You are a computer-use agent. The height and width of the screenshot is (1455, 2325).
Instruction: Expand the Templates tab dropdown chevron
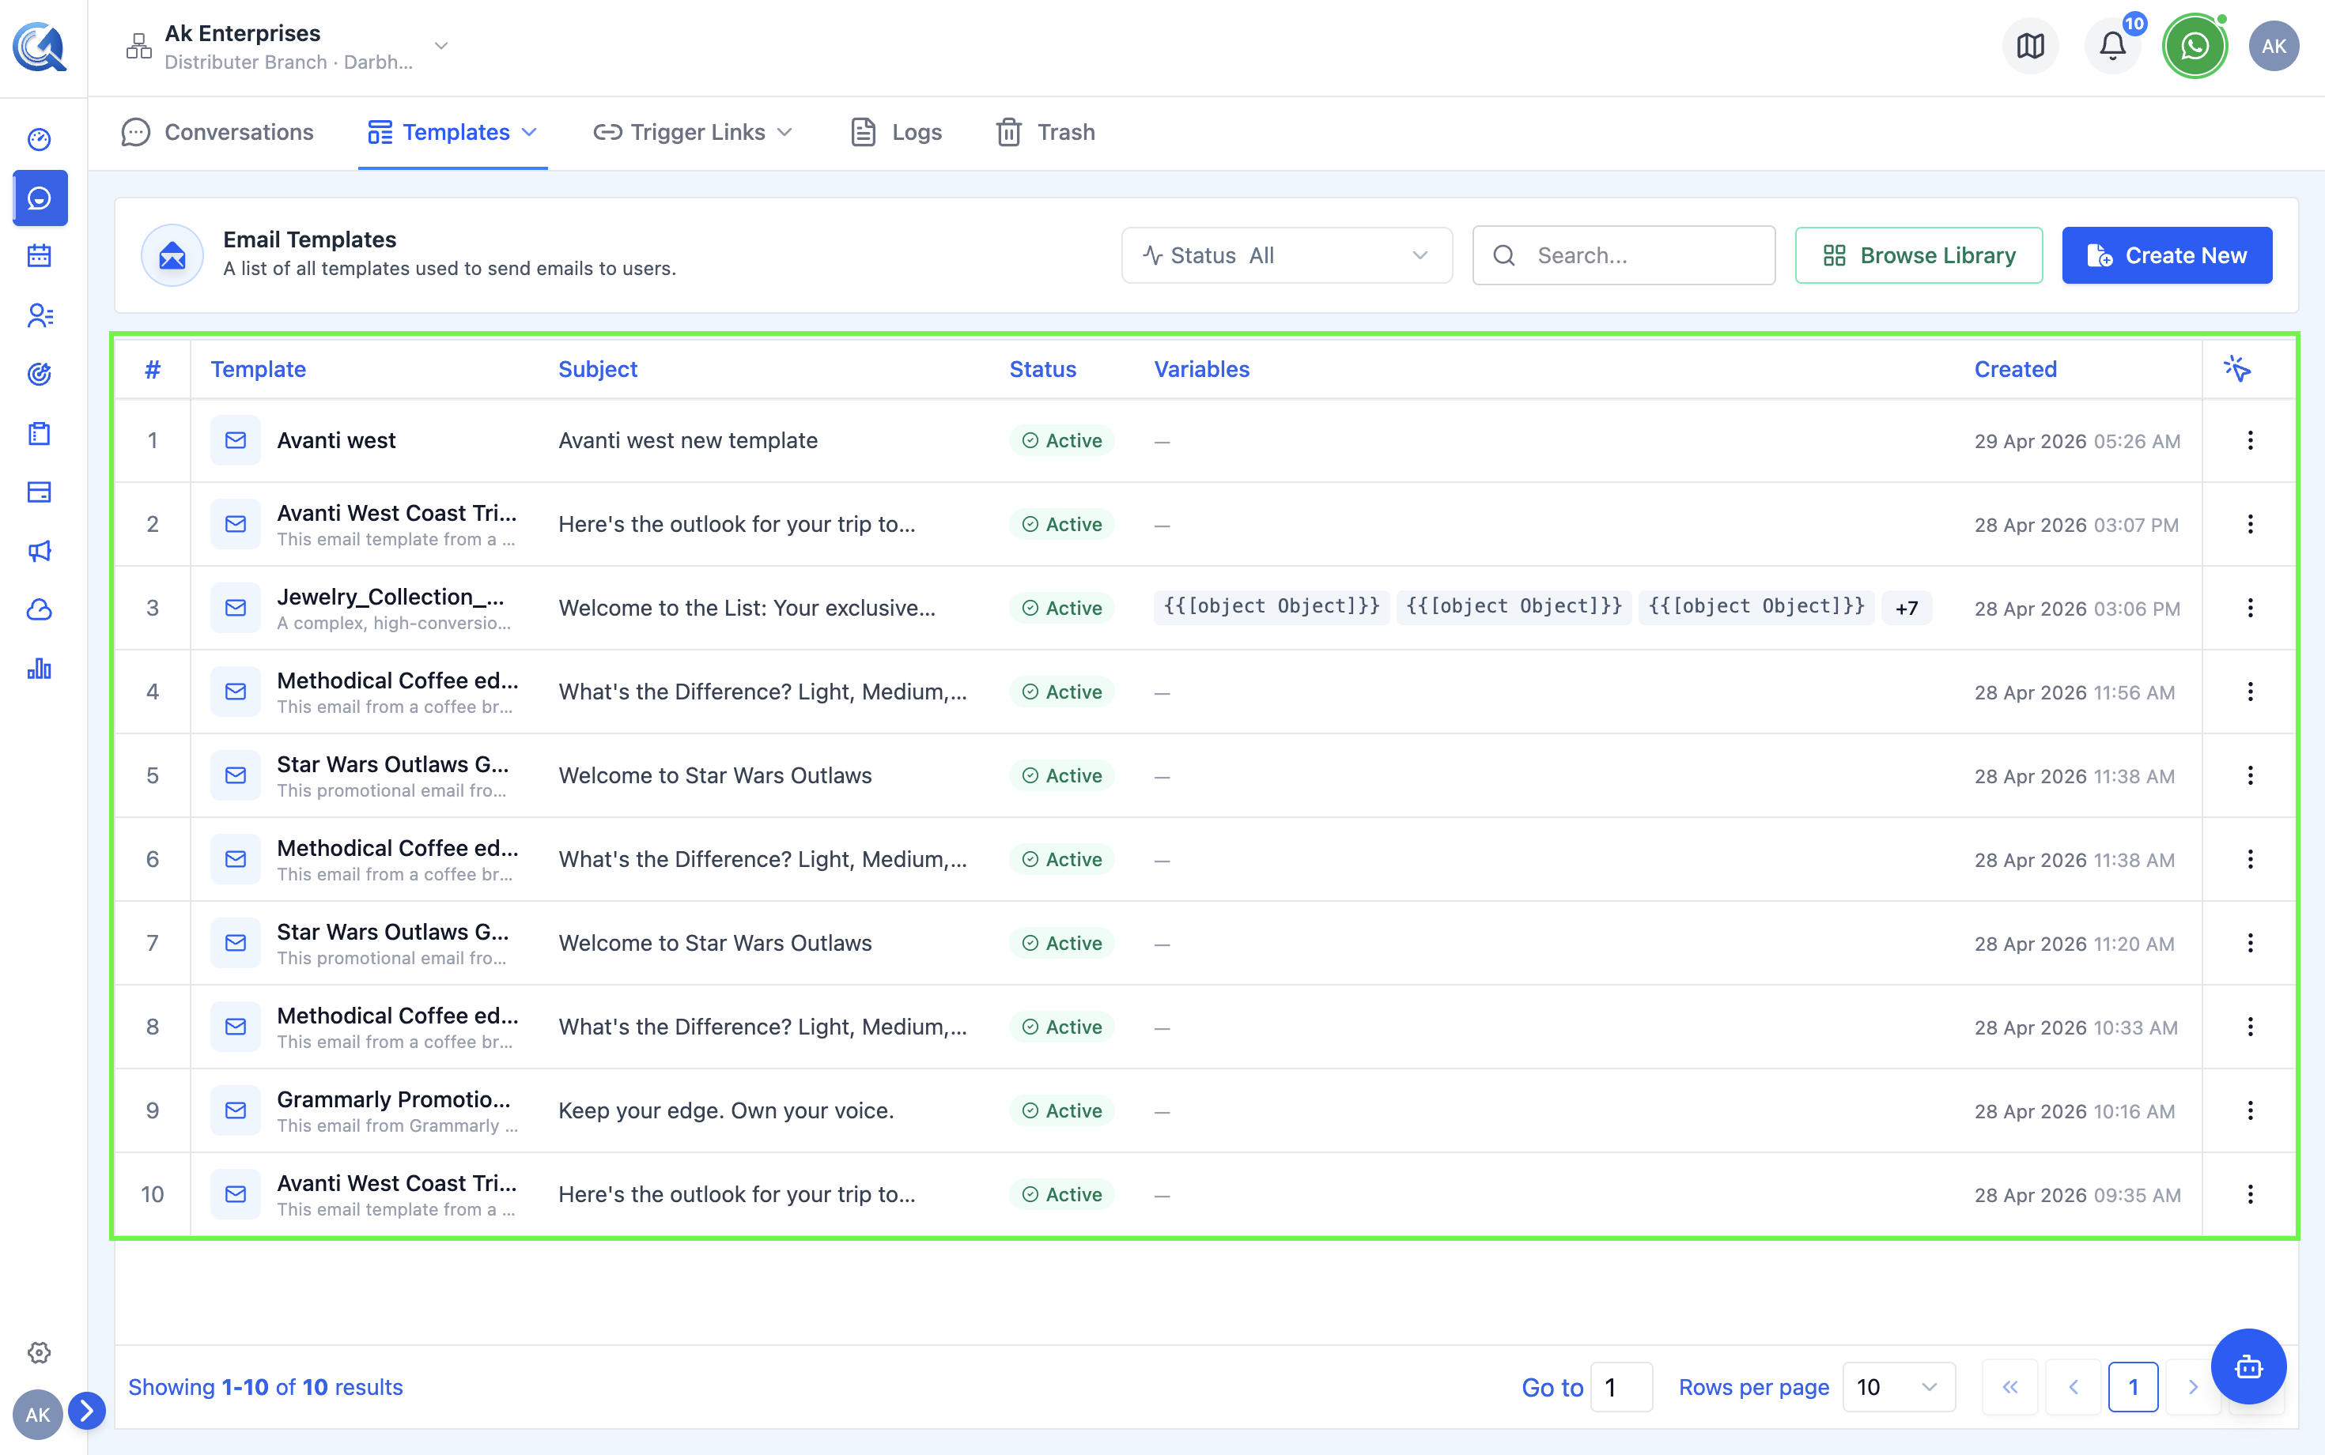[x=528, y=132]
